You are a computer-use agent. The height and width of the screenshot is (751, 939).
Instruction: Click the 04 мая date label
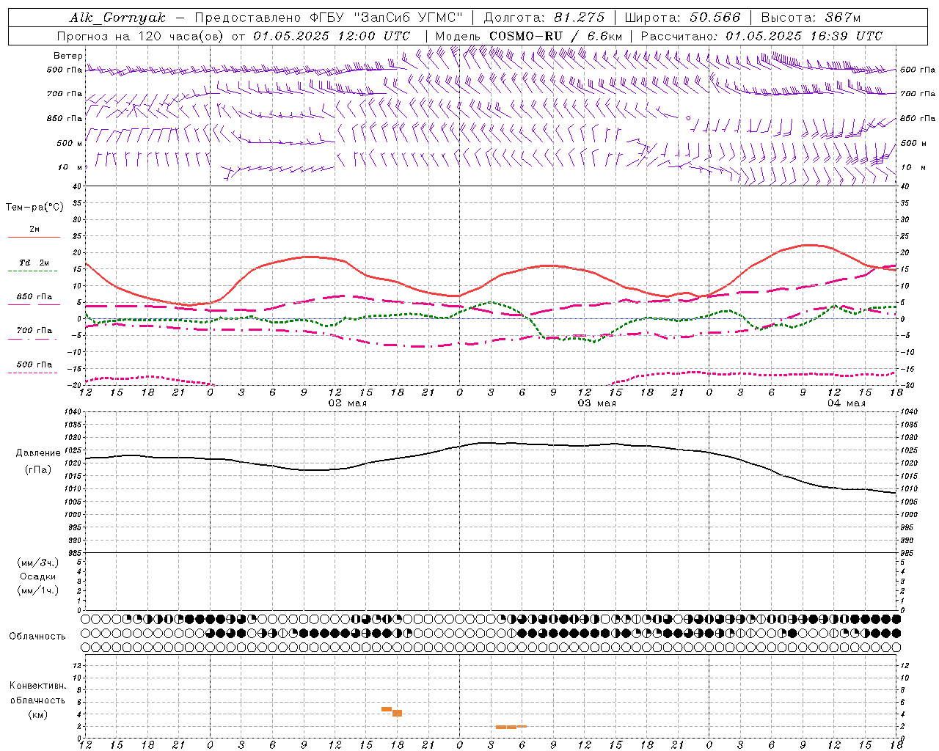coord(846,403)
